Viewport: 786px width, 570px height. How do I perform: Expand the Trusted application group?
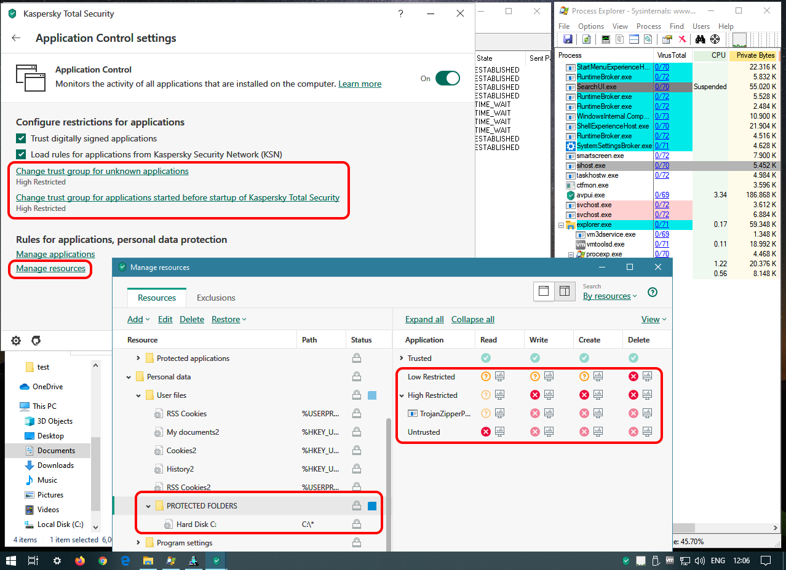(402, 358)
